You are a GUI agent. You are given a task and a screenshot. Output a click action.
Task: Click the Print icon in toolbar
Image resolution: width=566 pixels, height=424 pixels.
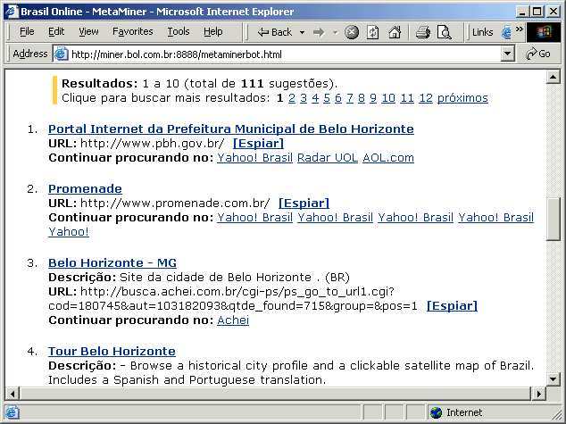pyautogui.click(x=422, y=32)
